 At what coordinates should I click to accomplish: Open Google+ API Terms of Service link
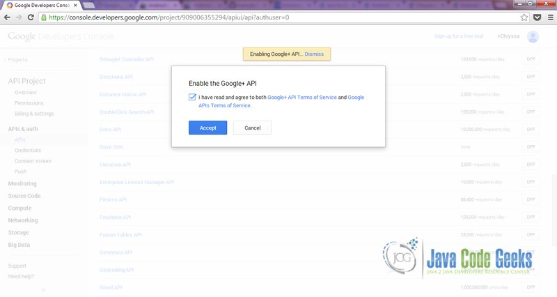[x=302, y=97]
